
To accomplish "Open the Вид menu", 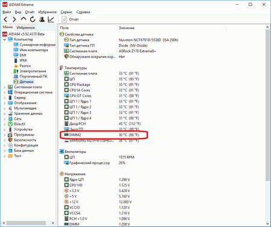I will coord(18,12).
